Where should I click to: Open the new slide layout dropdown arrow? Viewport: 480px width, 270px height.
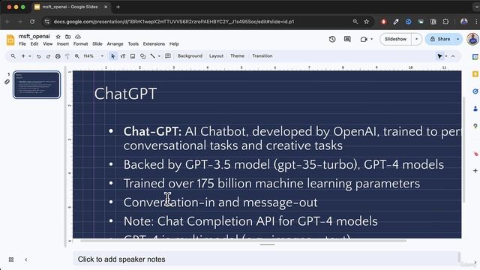pos(30,56)
